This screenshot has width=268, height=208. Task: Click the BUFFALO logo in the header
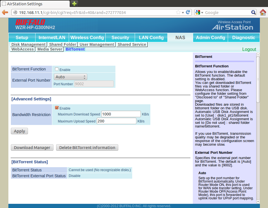30,22
